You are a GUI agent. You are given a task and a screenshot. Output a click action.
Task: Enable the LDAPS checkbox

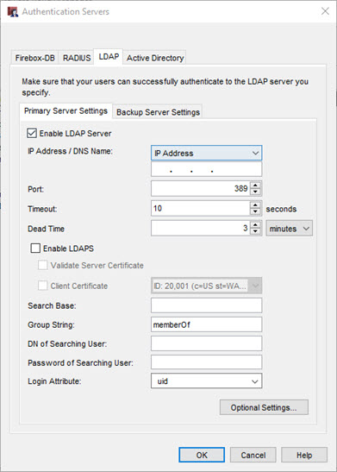point(35,249)
